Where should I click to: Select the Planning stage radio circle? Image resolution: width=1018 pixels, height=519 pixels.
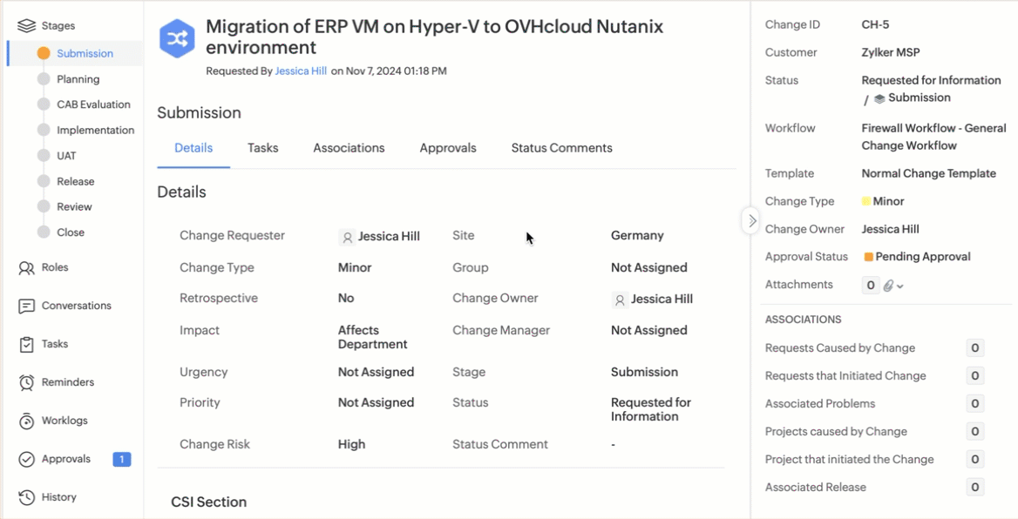point(44,79)
